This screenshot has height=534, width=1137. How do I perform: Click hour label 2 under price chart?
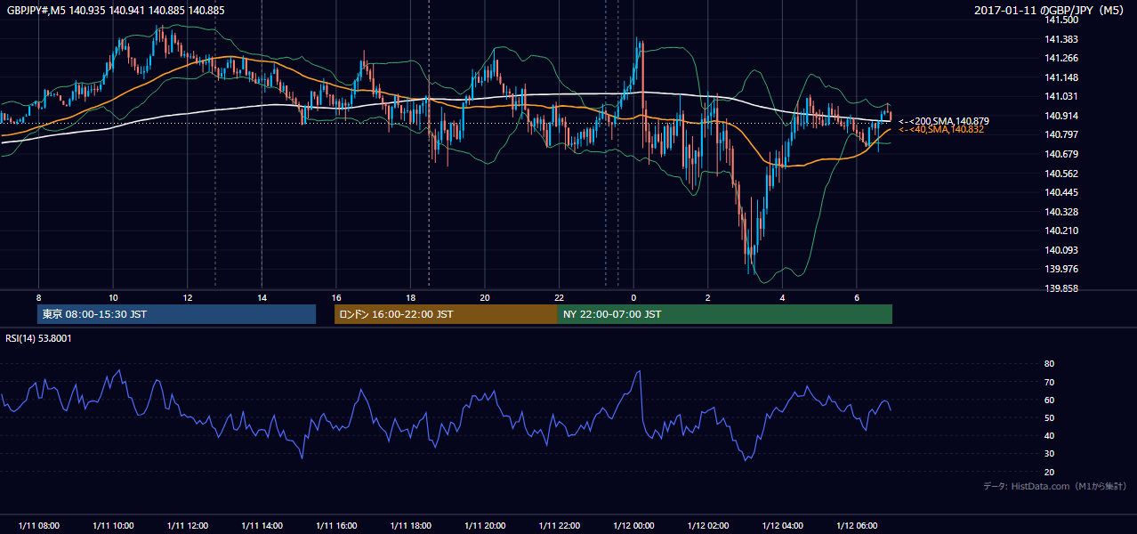708,297
